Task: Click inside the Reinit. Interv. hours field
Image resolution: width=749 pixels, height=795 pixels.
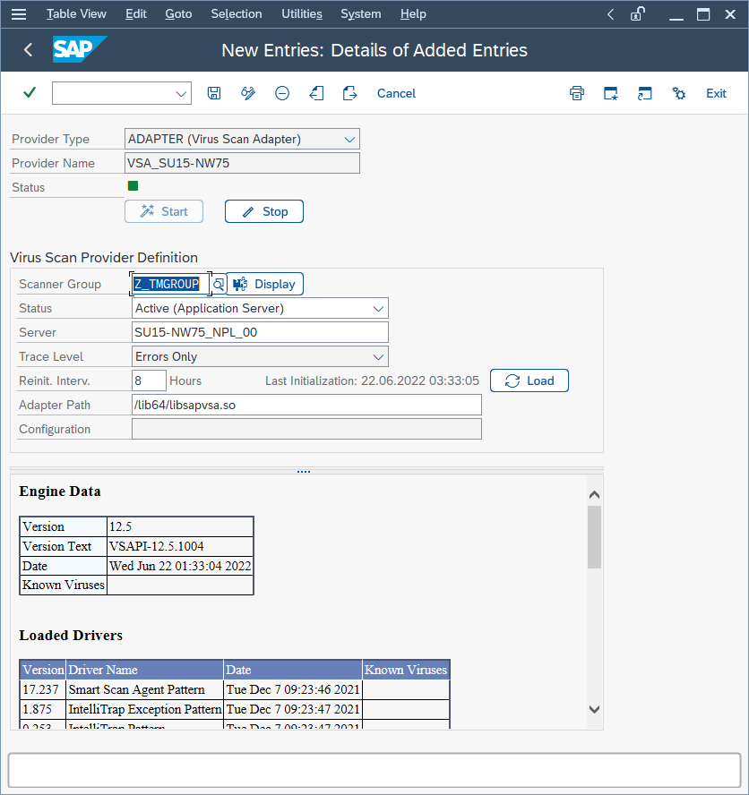Action: [x=149, y=380]
